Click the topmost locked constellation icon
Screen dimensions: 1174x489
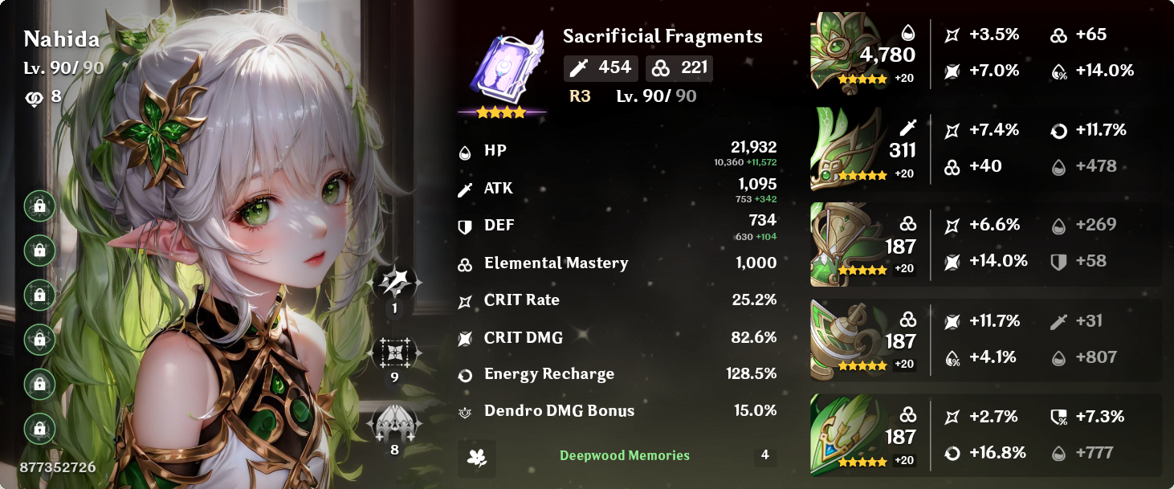(39, 206)
